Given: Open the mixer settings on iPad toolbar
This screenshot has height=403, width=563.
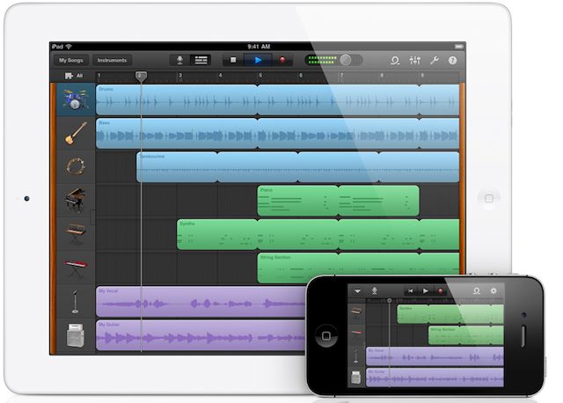Looking at the screenshot, I should coord(415,61).
